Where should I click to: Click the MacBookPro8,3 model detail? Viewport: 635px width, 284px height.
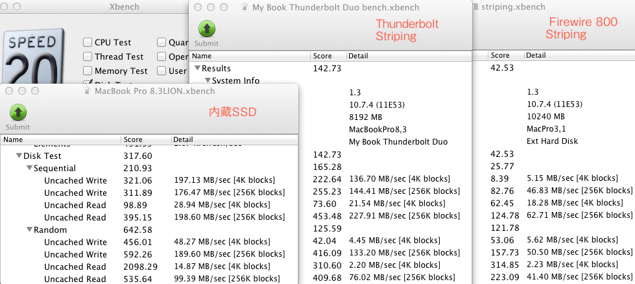point(377,130)
